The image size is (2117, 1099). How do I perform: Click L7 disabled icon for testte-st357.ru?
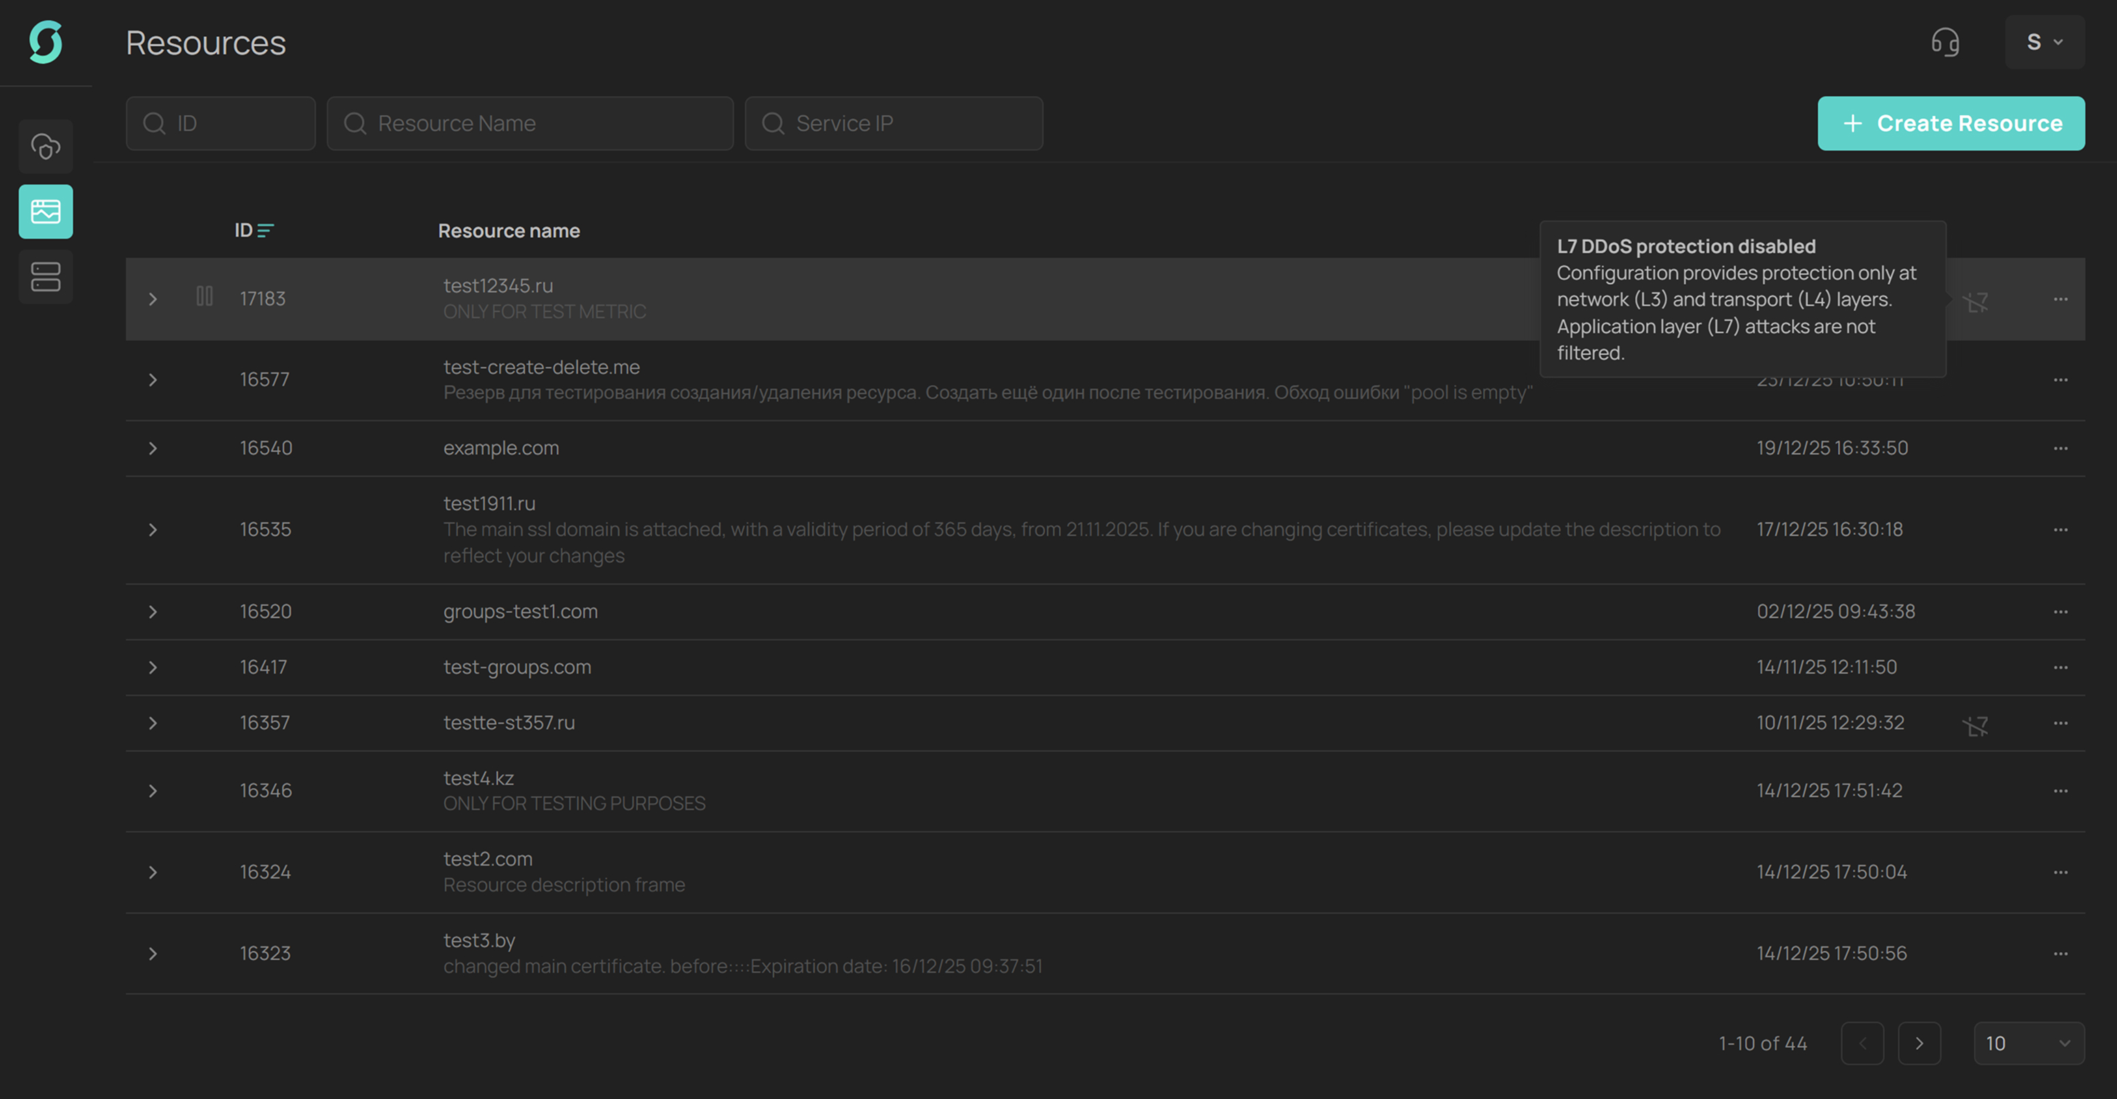pos(1975,725)
